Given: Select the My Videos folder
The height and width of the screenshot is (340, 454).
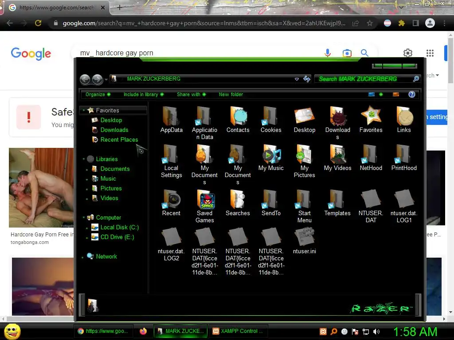Looking at the screenshot, I should (x=337, y=158).
